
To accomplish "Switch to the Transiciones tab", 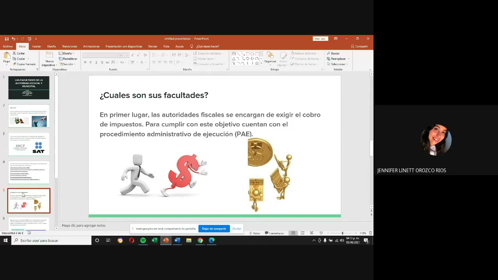I will coord(70,46).
